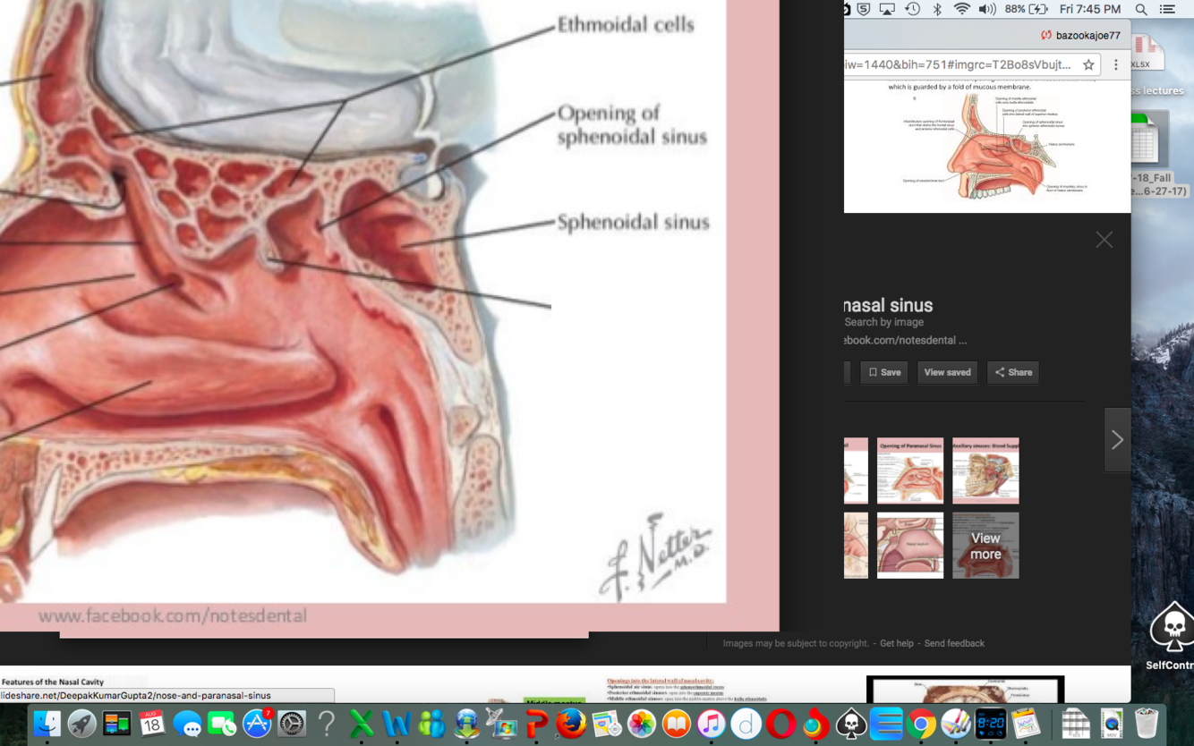Image resolution: width=1194 pixels, height=746 pixels.
Task: Open the ebook.com/notesdental source link
Action: (x=906, y=340)
